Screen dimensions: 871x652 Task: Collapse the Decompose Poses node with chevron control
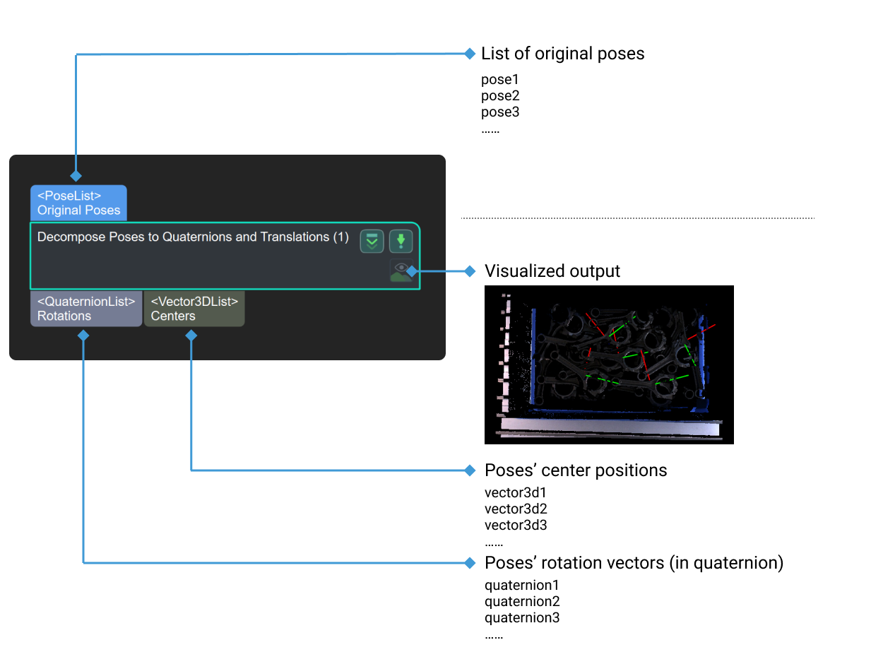coord(371,241)
